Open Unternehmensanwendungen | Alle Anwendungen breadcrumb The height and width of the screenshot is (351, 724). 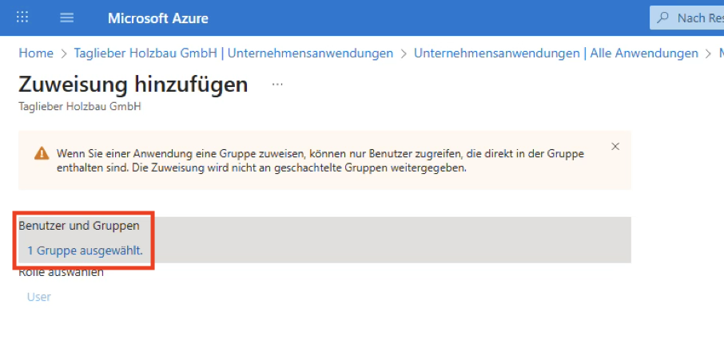click(x=555, y=53)
